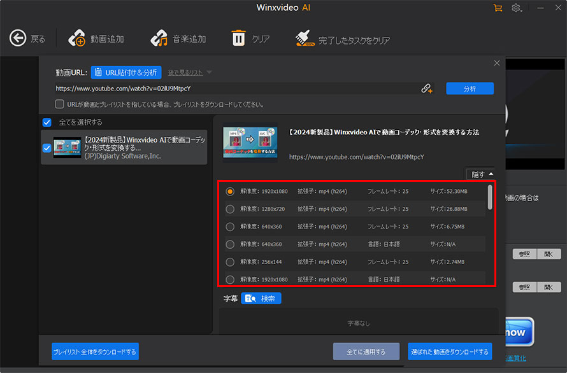Click the 完了したタスクをクリア broom icon
The width and height of the screenshot is (567, 373).
(x=305, y=38)
